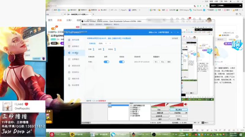Switch to the 列表1 tab
Viewport: 245px width, 137px height.
(x=101, y=44)
